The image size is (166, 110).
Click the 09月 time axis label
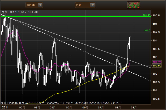(134, 108)
